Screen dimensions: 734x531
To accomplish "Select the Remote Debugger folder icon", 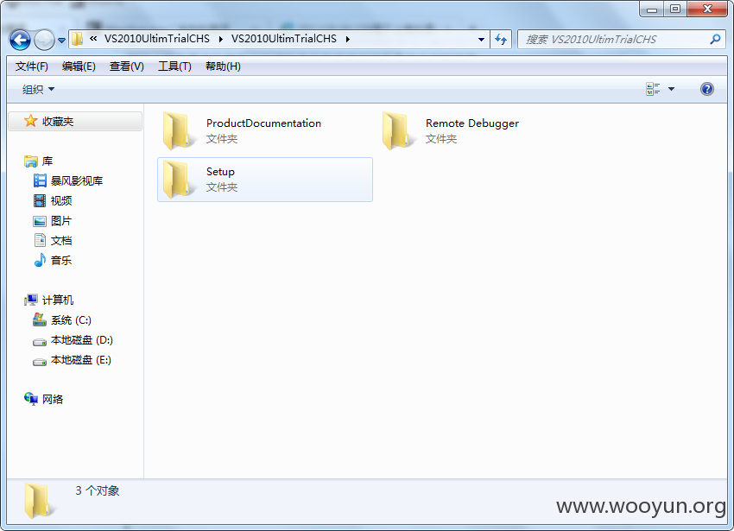I will tap(398, 130).
